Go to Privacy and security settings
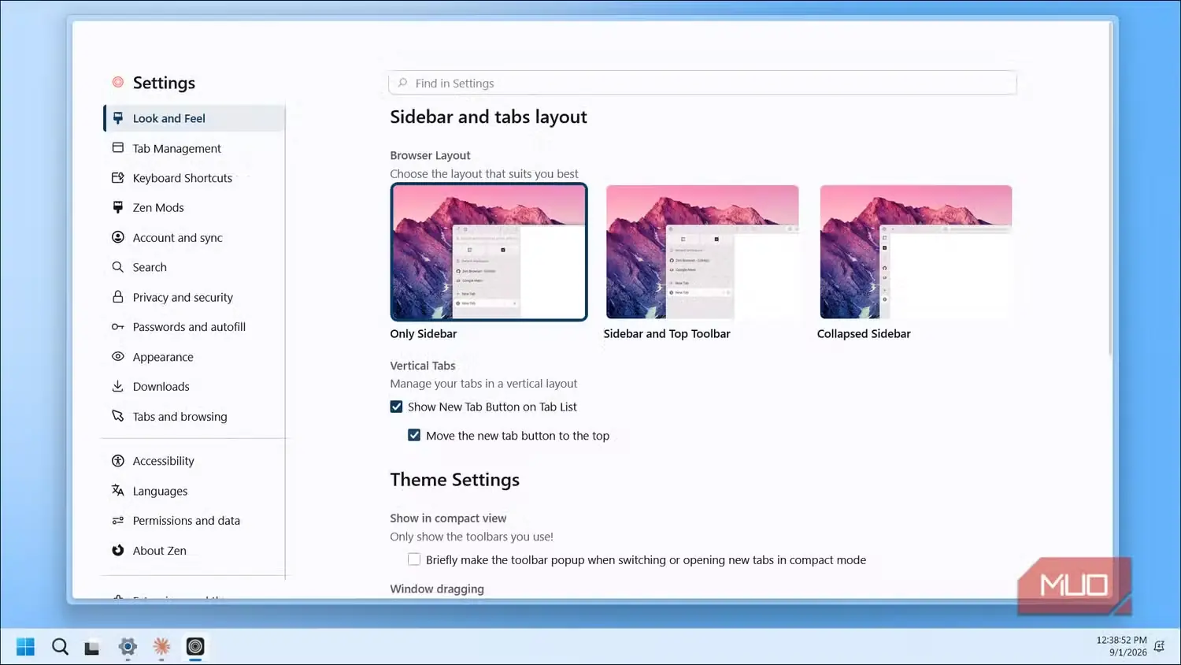Viewport: 1181px width, 665px height. pyautogui.click(x=194, y=297)
